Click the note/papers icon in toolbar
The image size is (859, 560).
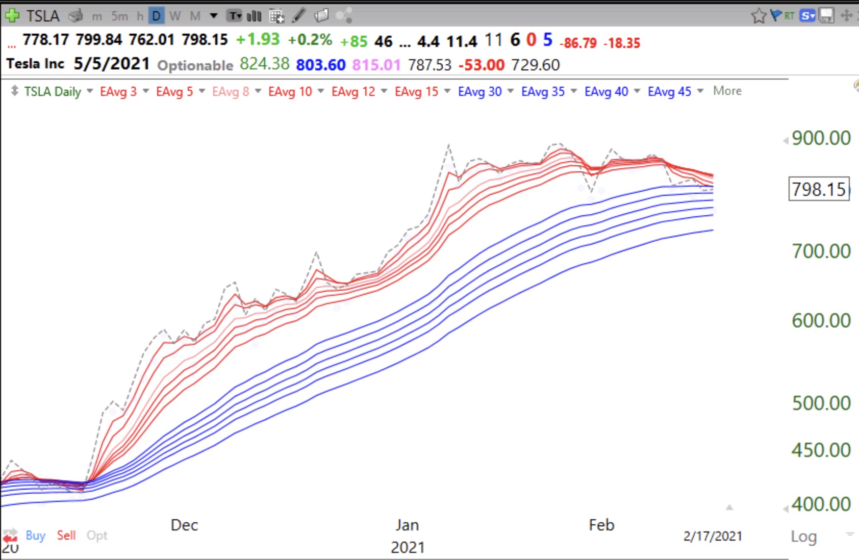pos(322,16)
